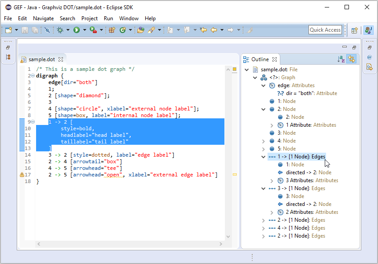Click the Forward navigation arrow icon
This screenshot has height=264, width=378.
(231, 30)
